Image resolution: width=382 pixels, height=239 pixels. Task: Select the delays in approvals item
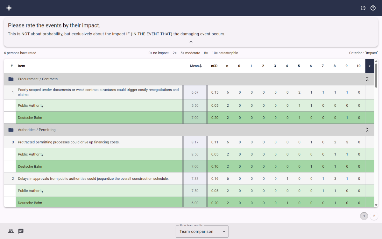click(93, 178)
